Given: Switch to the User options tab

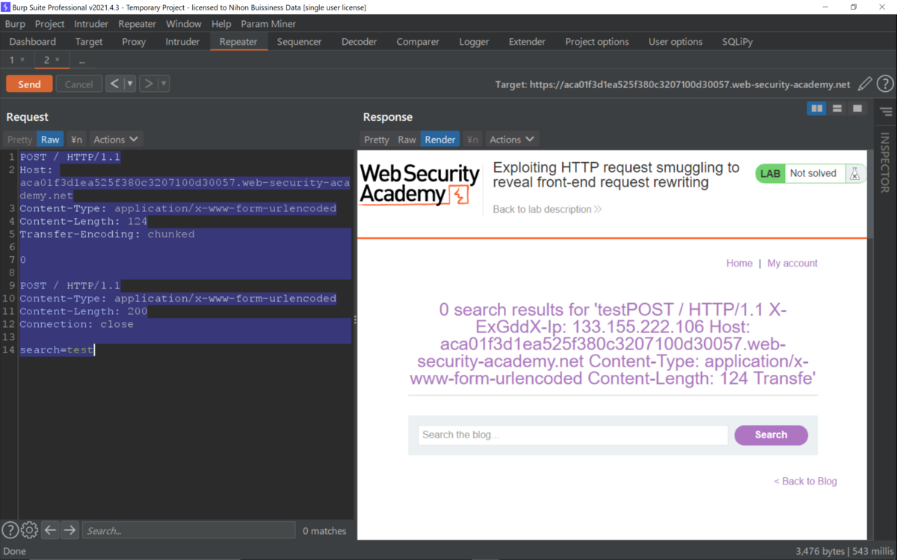Looking at the screenshot, I should point(676,42).
